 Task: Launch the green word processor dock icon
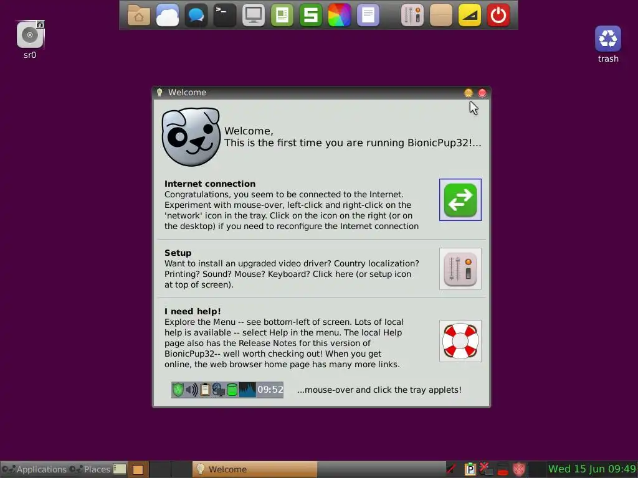(x=282, y=16)
